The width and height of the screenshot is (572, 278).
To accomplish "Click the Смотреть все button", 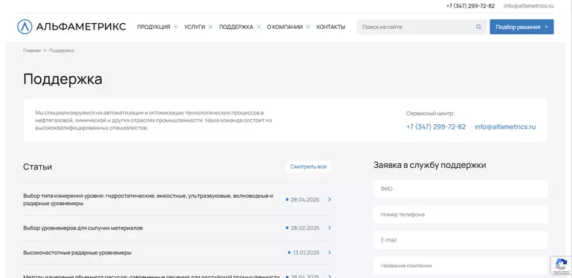I will click(x=308, y=167).
